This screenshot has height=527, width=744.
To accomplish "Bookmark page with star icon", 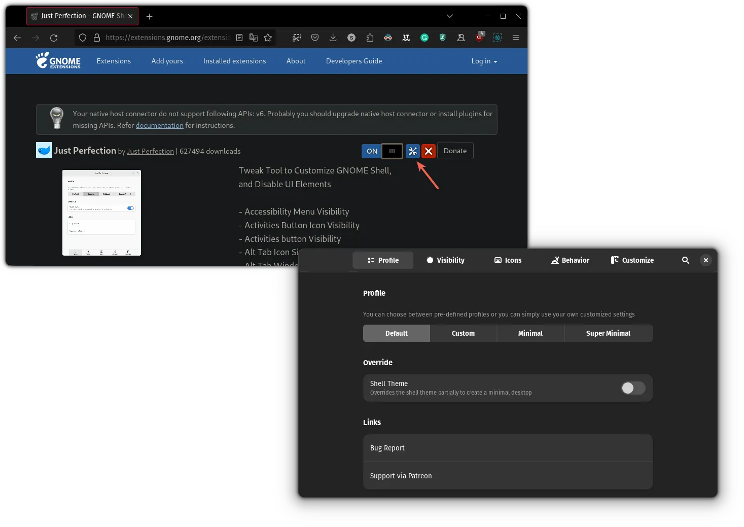I will [268, 38].
